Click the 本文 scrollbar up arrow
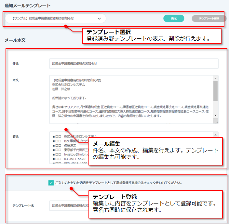 (215, 78)
